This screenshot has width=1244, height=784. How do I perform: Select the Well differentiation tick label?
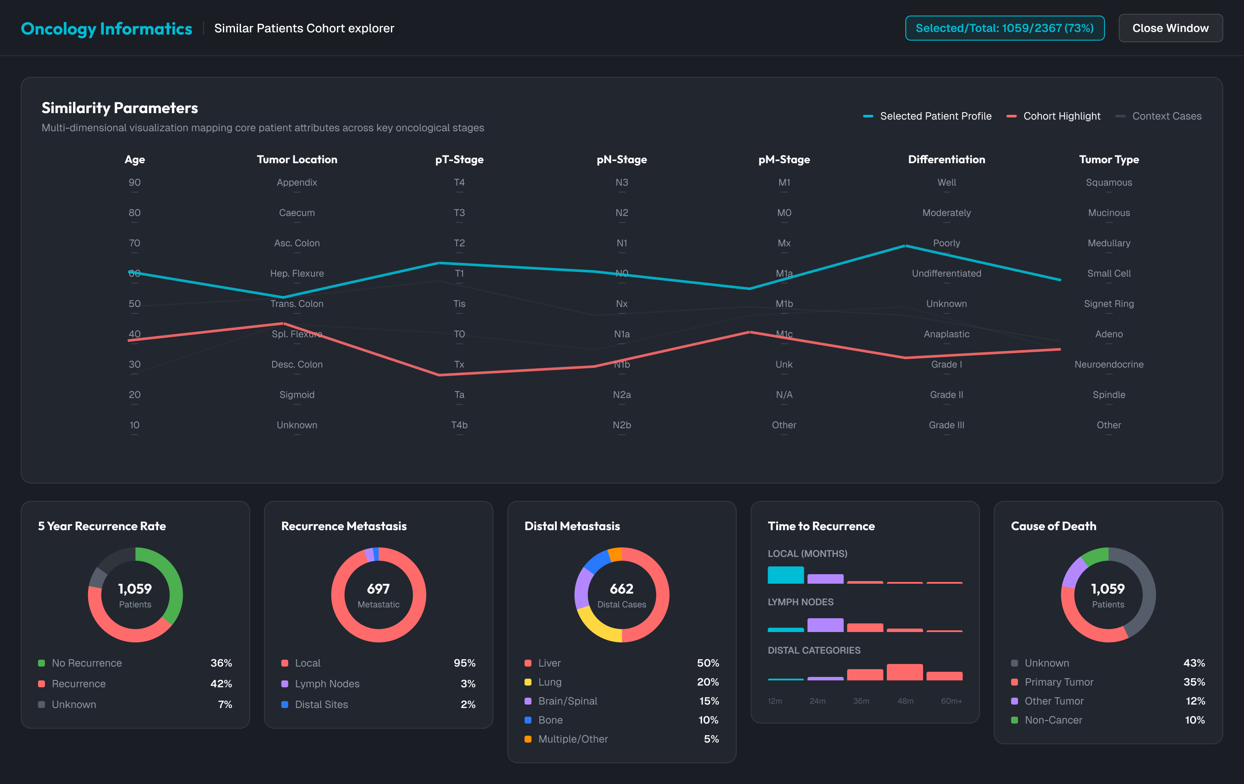946,182
